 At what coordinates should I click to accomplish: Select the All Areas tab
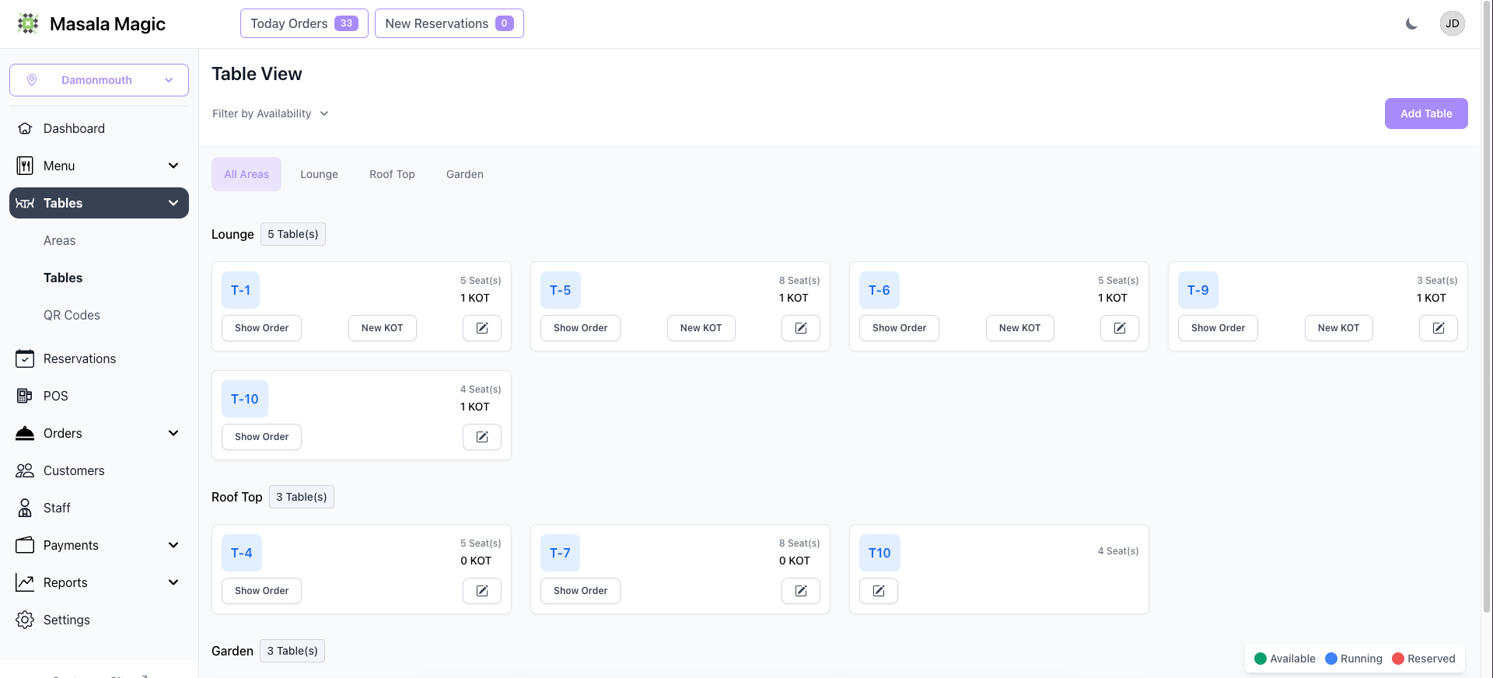247,174
